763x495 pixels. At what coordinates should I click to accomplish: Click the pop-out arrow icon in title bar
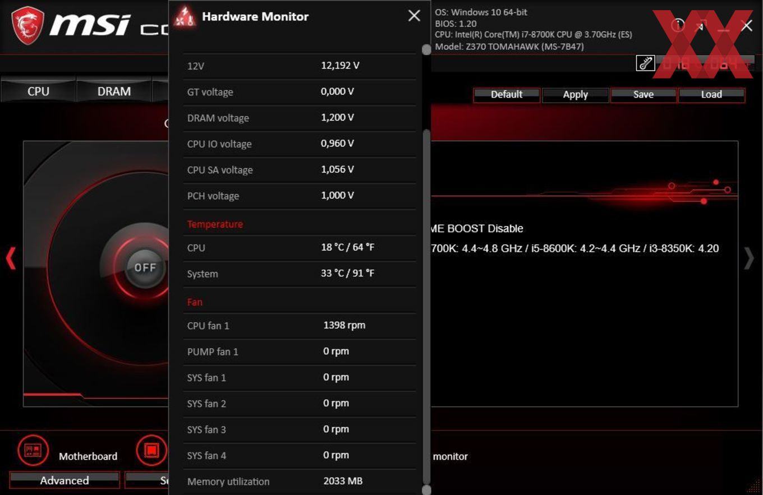(x=700, y=26)
